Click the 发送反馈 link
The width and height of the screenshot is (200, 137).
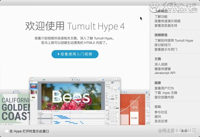click(x=161, y=121)
